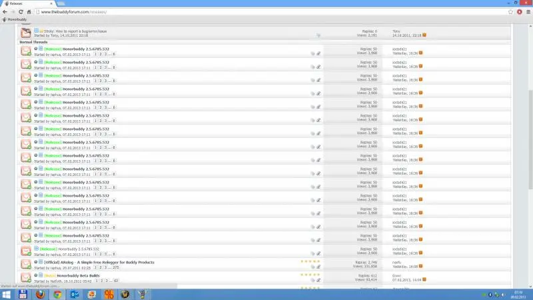Go back with the browser back arrow
The image size is (533, 300).
click(x=5, y=12)
